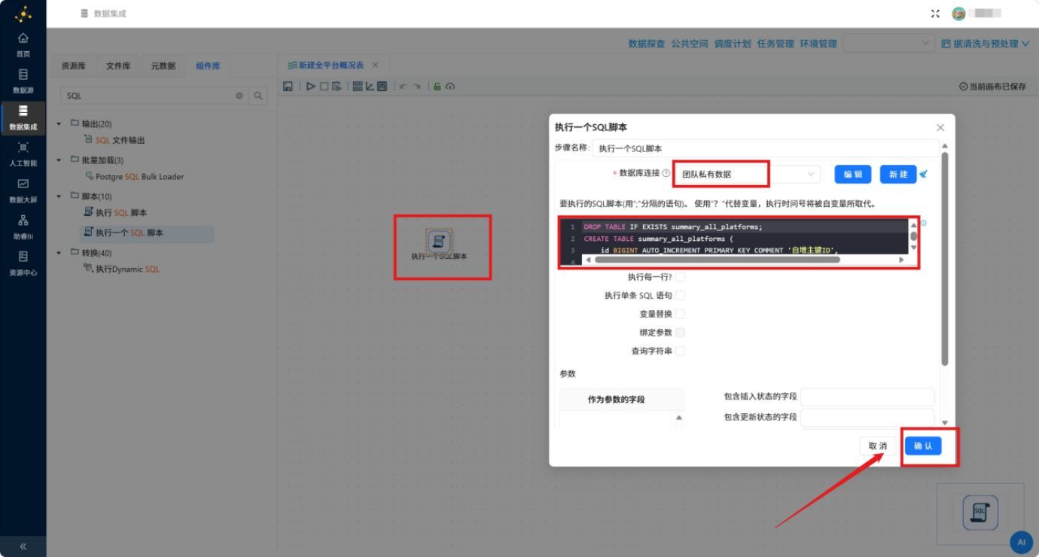Click the blue wizard icon beside 新建
The height and width of the screenshot is (557, 1039).
point(924,174)
